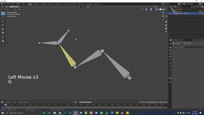Image resolution: width=204 pixels, height=115 pixels.
Task: Open the Bone Constraint properties tab
Action: (170, 78)
